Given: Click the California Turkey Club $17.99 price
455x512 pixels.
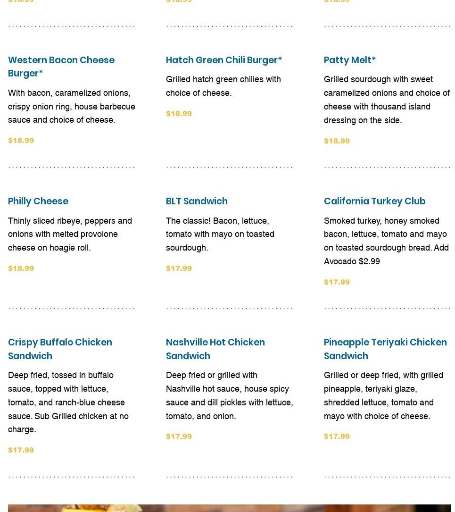Looking at the screenshot, I should point(337,282).
